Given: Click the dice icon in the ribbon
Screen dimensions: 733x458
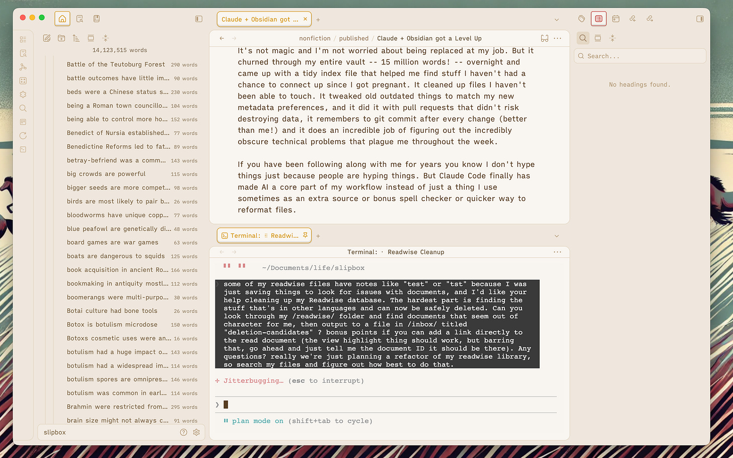Looking at the screenshot, I should 23,80.
